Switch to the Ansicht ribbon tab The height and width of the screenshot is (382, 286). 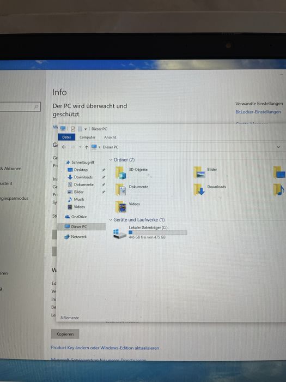110,138
